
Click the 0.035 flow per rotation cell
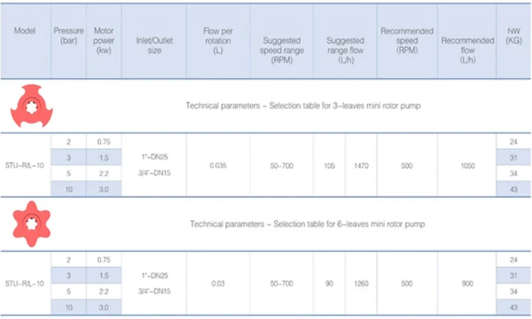218,165
